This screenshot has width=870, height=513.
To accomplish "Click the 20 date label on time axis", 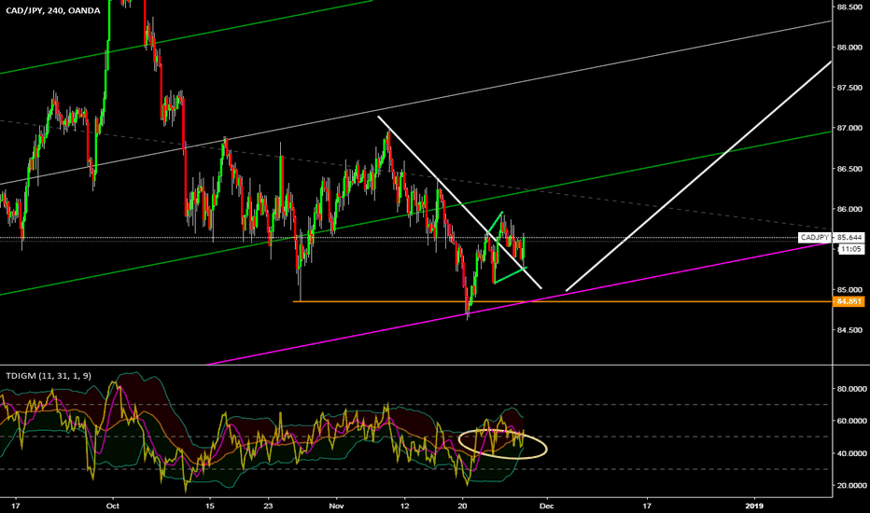I will [x=463, y=506].
